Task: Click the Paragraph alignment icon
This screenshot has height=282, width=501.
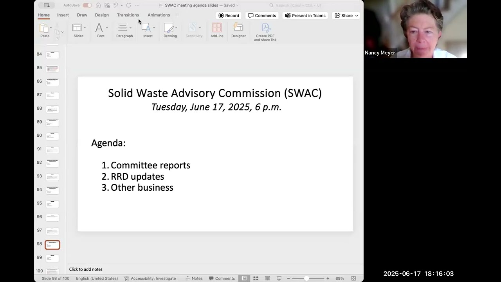Action: pyautogui.click(x=123, y=27)
